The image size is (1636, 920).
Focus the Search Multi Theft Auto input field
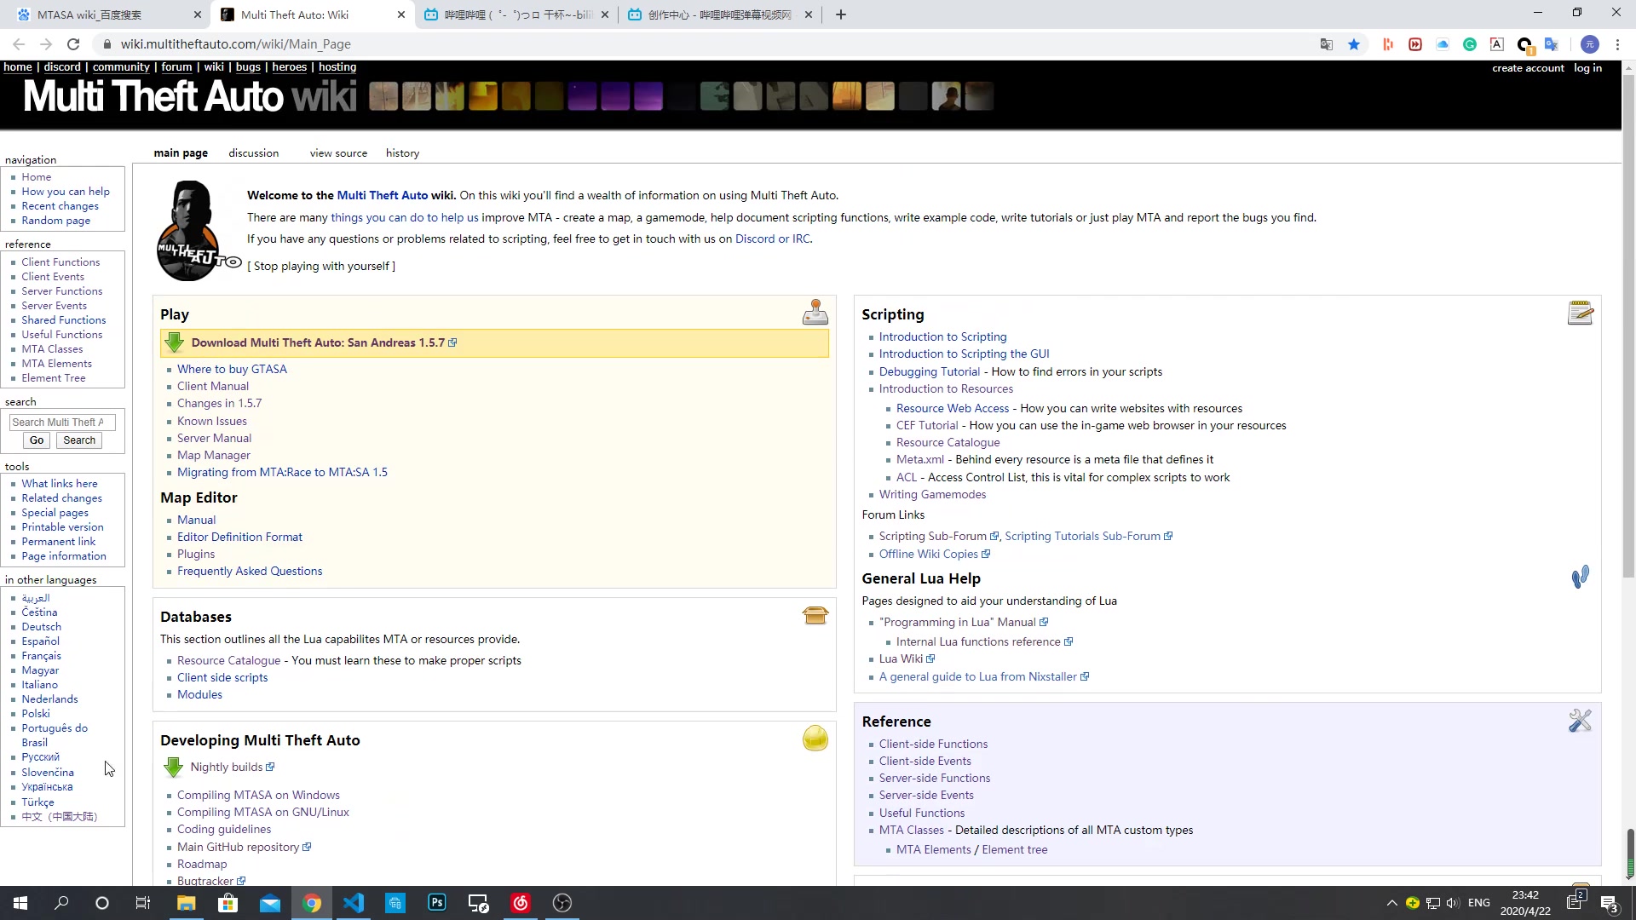[x=62, y=422]
